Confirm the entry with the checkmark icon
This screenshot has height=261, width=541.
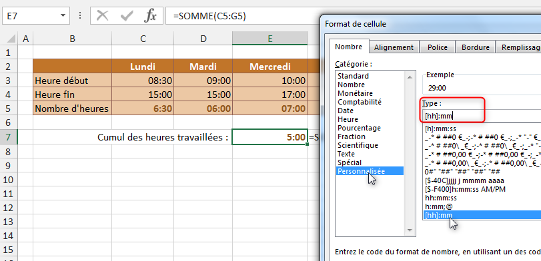click(x=127, y=16)
